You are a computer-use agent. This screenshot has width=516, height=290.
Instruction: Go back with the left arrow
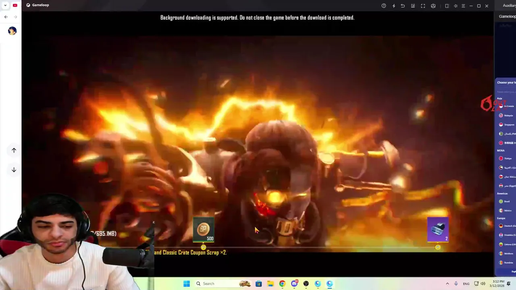(6, 17)
